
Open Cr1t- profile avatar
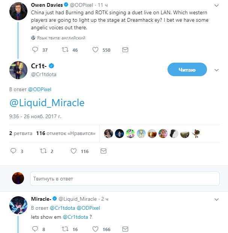pos(18,70)
